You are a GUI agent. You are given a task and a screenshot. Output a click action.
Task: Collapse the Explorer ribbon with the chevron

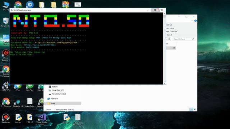[x=192, y=21]
